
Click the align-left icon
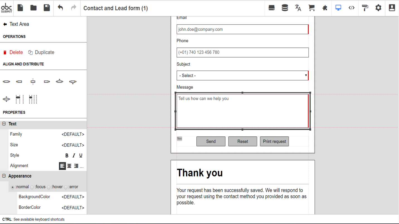tap(19, 81)
